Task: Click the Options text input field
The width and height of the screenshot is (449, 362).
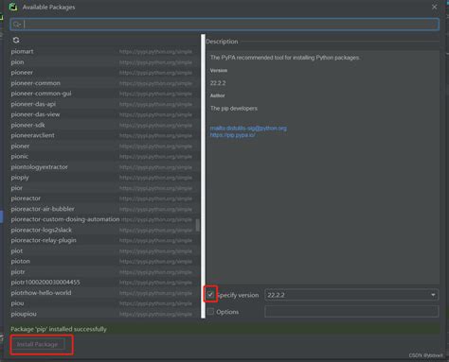Action: click(x=351, y=312)
